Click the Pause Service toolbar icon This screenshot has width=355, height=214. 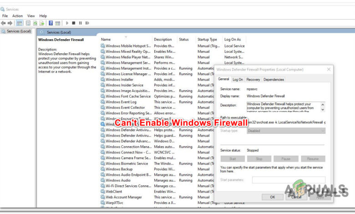(x=81, y=23)
